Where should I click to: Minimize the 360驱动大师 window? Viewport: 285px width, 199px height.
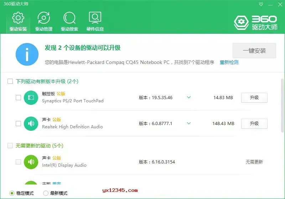pos(270,5)
